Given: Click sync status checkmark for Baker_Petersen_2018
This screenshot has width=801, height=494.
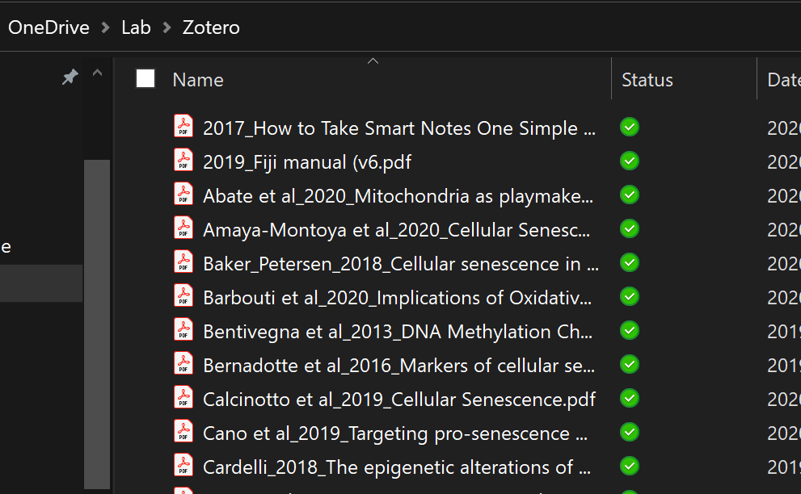Looking at the screenshot, I should pos(630,262).
